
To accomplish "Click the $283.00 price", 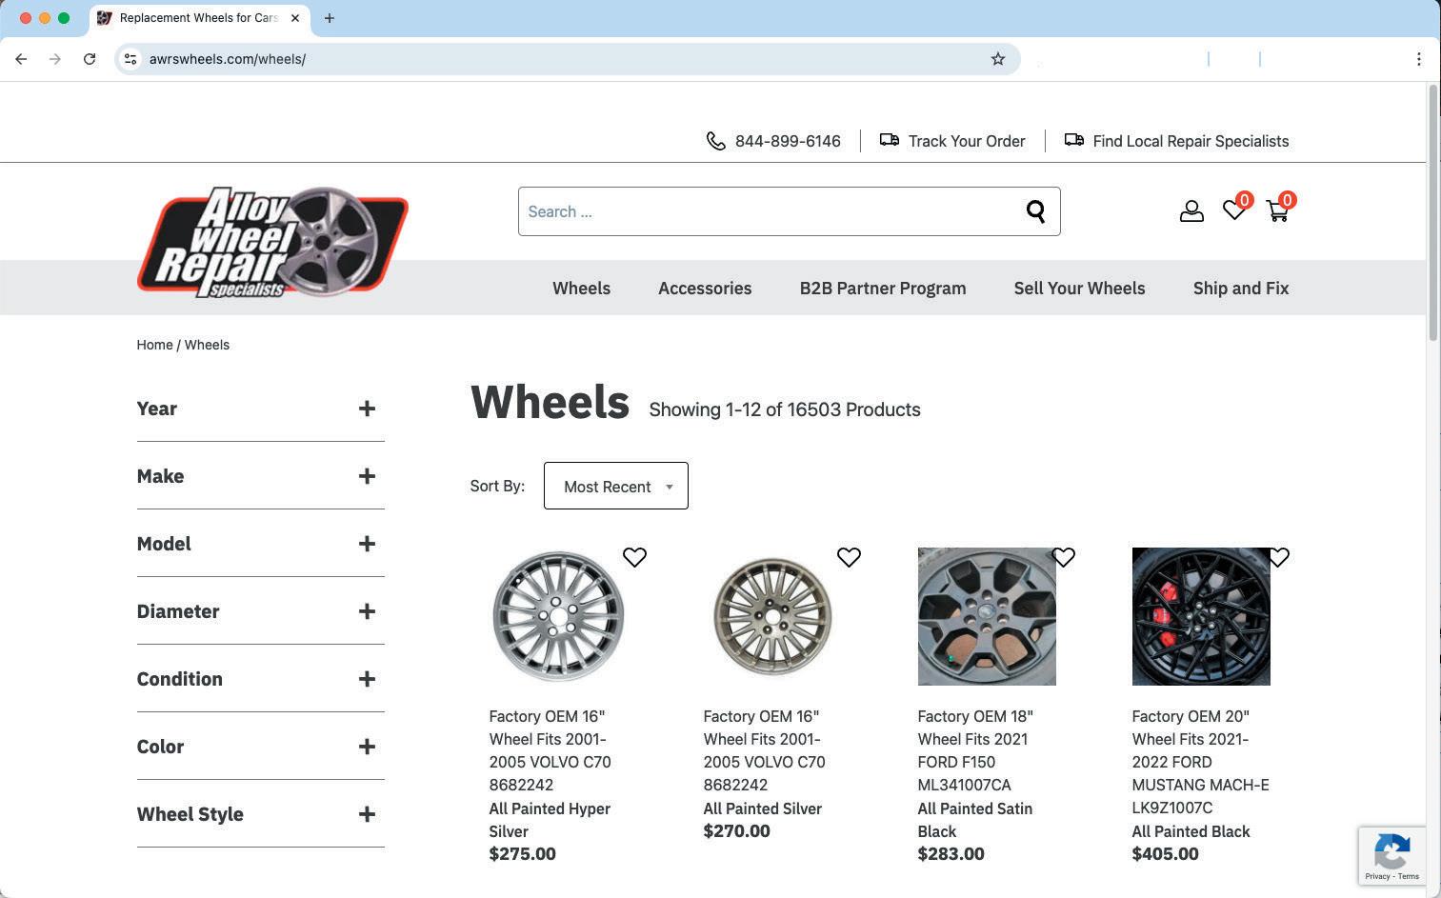I will 951,854.
